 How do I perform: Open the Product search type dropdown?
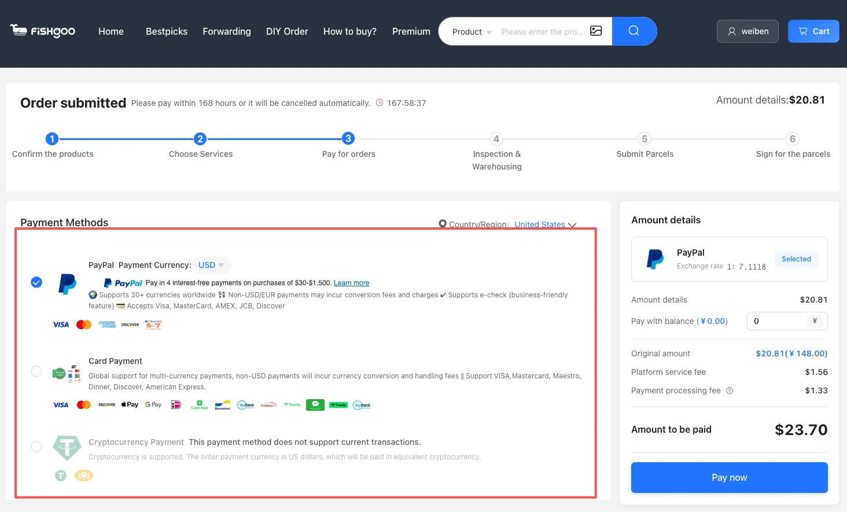[472, 32]
